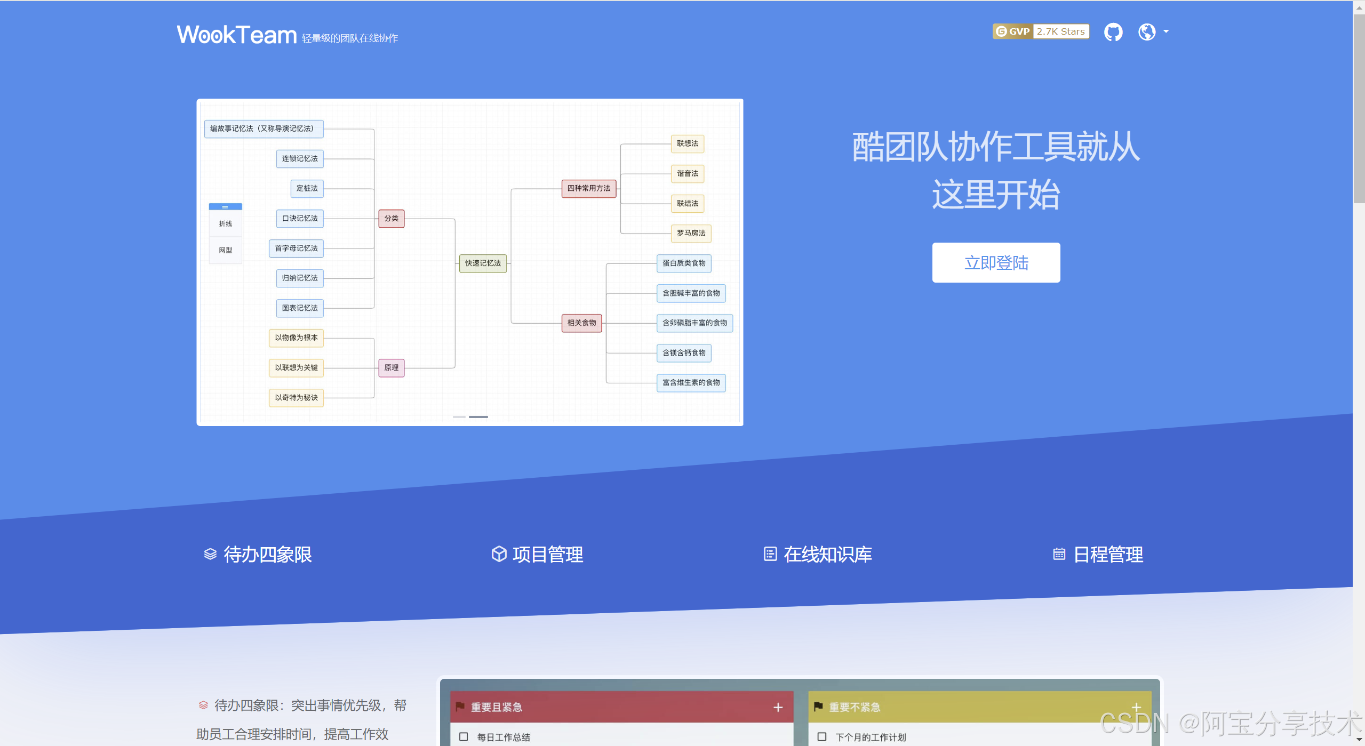Add task in 重要不紧急 quadrant
1365x746 pixels.
pyautogui.click(x=1137, y=708)
